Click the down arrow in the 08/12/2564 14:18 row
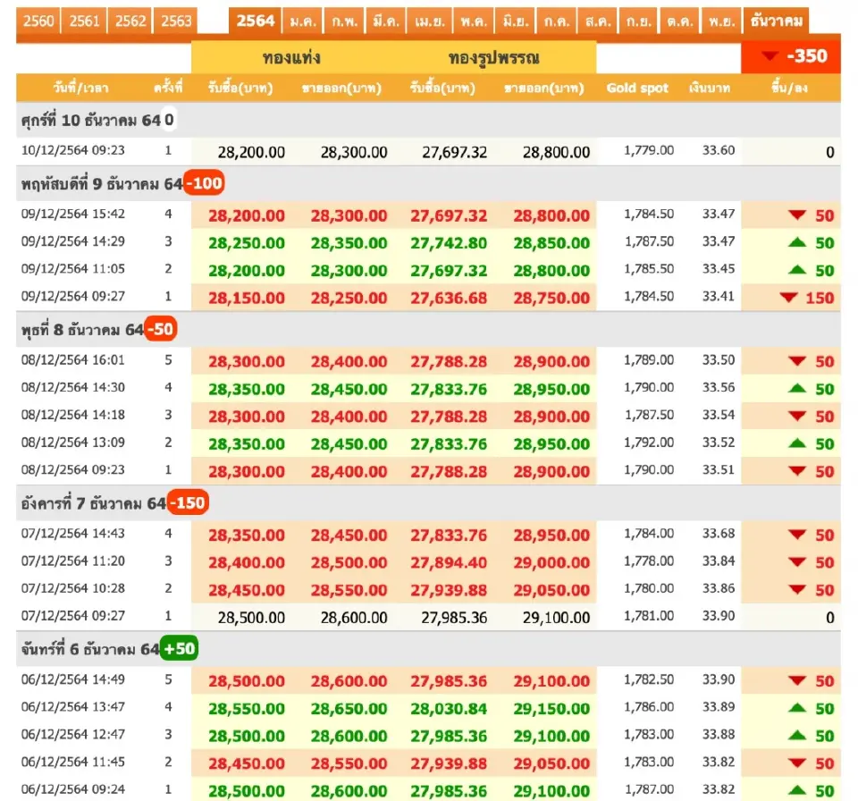 pyautogui.click(x=797, y=416)
